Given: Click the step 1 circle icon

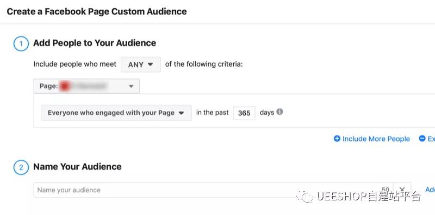Looking at the screenshot, I should tap(21, 44).
